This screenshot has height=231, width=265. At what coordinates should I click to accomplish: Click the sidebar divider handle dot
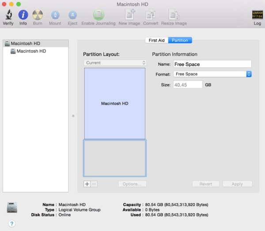pyautogui.click(x=73, y=116)
